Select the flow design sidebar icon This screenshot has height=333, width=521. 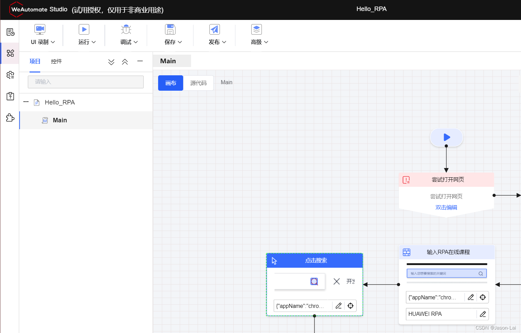(x=10, y=53)
